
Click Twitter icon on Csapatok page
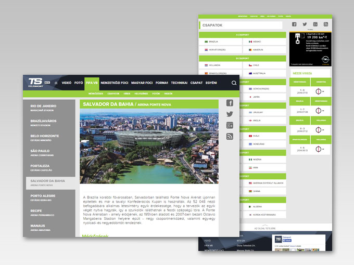[305, 24]
